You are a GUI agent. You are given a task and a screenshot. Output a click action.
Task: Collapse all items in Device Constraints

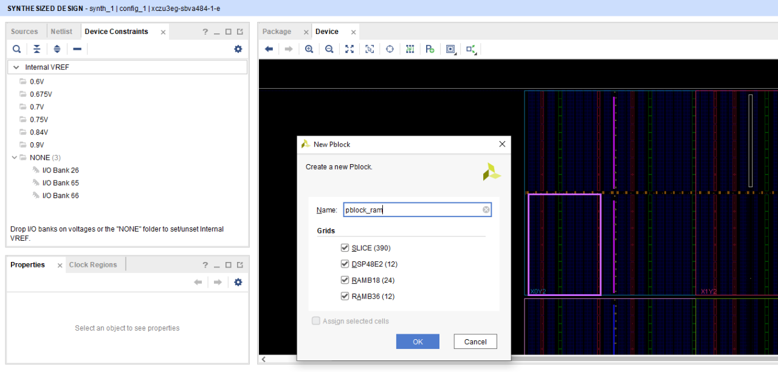pos(37,49)
